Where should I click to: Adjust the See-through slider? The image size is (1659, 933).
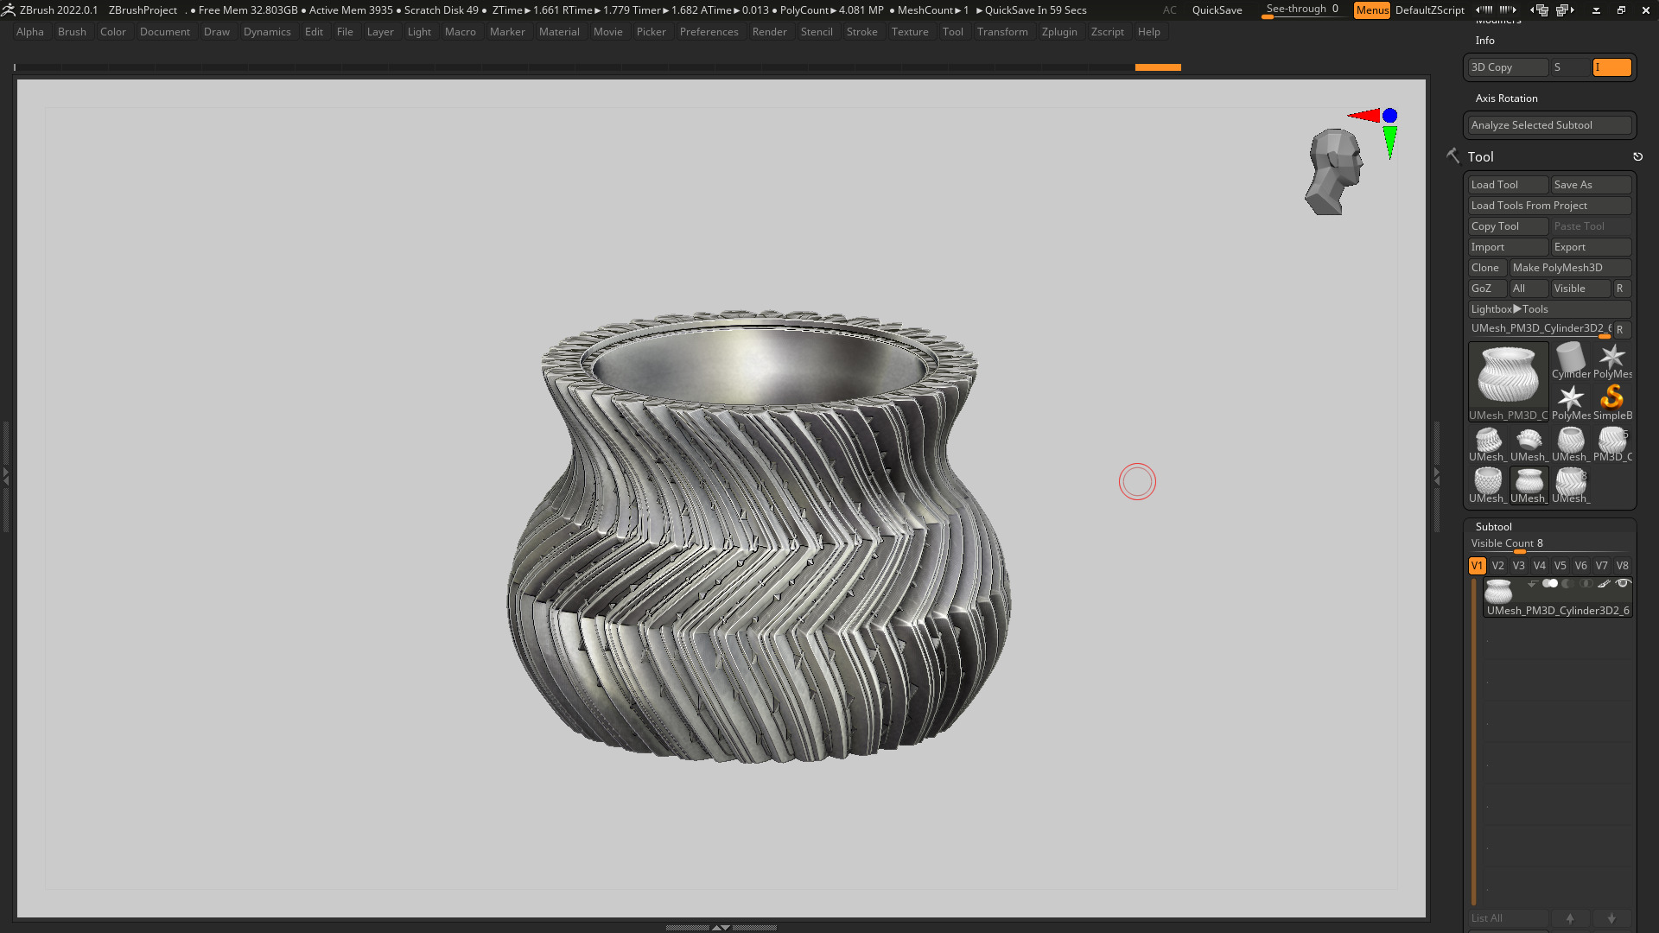click(1302, 10)
